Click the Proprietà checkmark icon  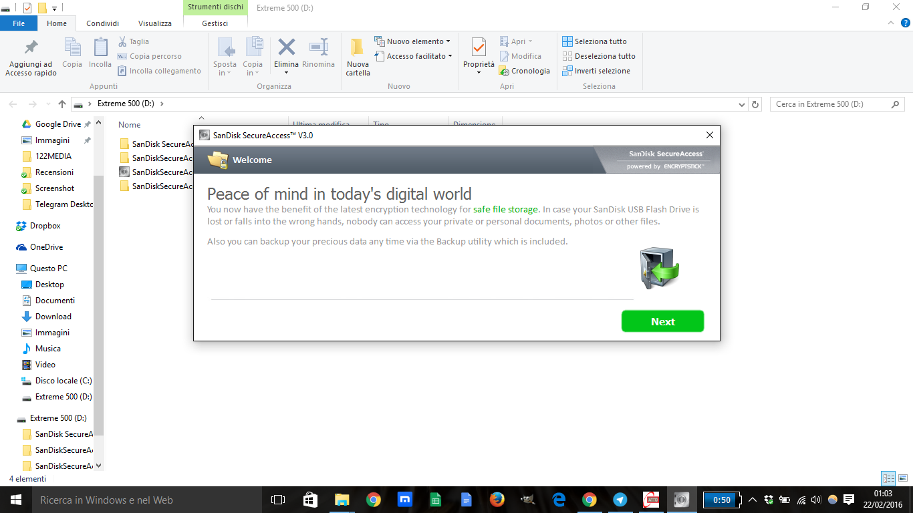(479, 47)
